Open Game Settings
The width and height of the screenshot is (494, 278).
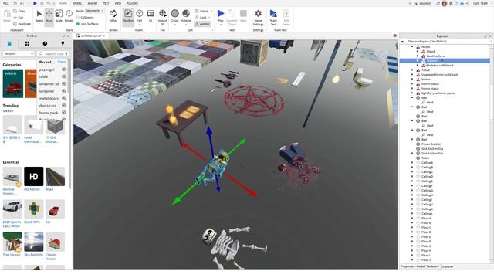click(x=258, y=18)
